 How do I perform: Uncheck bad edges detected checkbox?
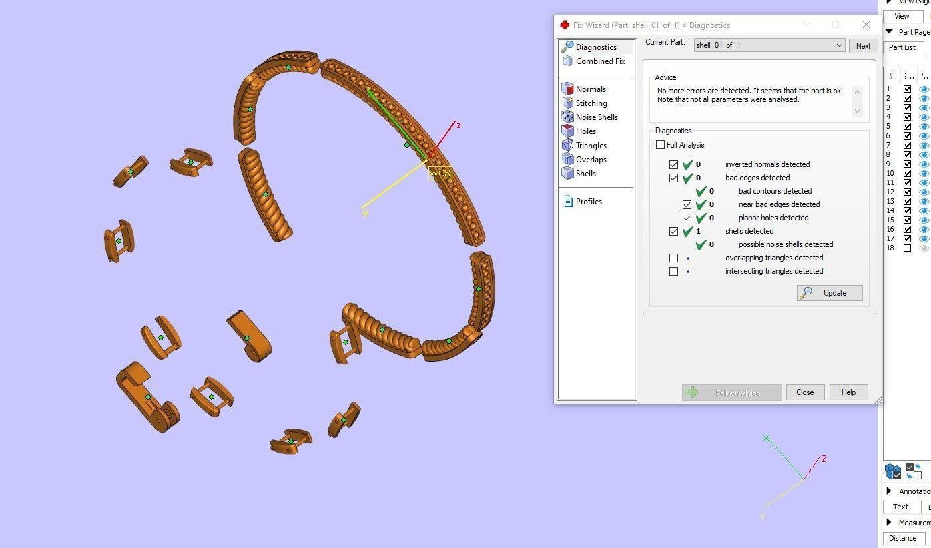673,178
